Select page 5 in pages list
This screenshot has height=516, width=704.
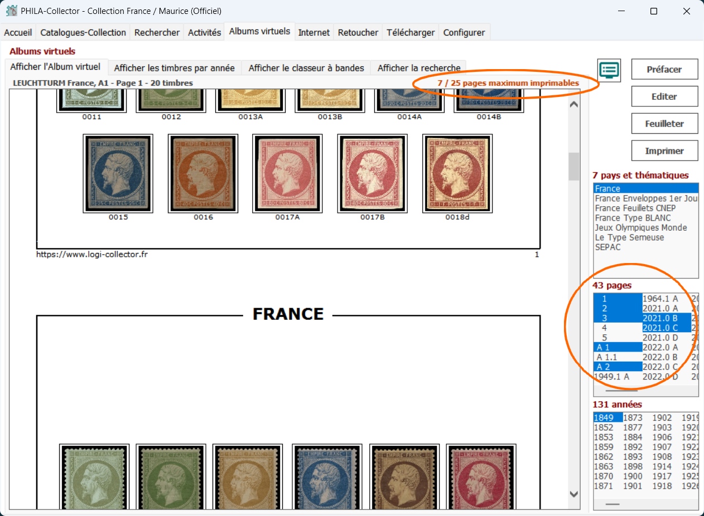point(618,338)
